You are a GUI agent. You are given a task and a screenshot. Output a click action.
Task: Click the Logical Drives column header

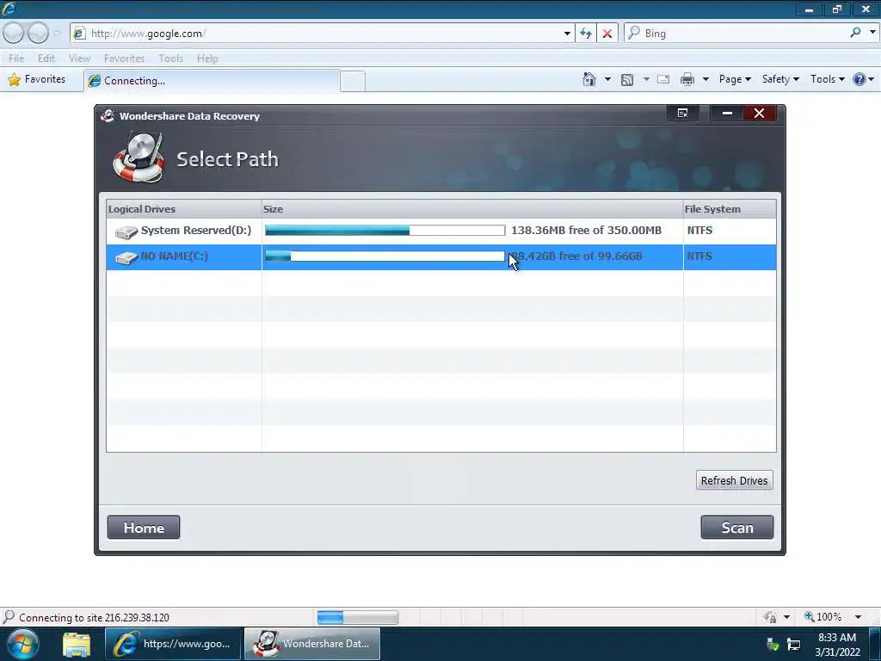[x=184, y=208]
